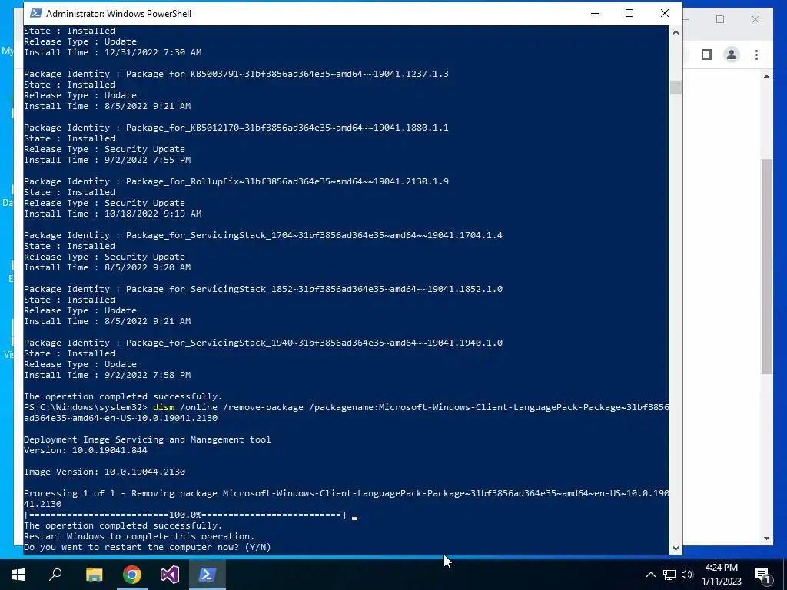Click Install Time 9/2/2022 7:55 PM
The width and height of the screenshot is (787, 590).
point(107,160)
